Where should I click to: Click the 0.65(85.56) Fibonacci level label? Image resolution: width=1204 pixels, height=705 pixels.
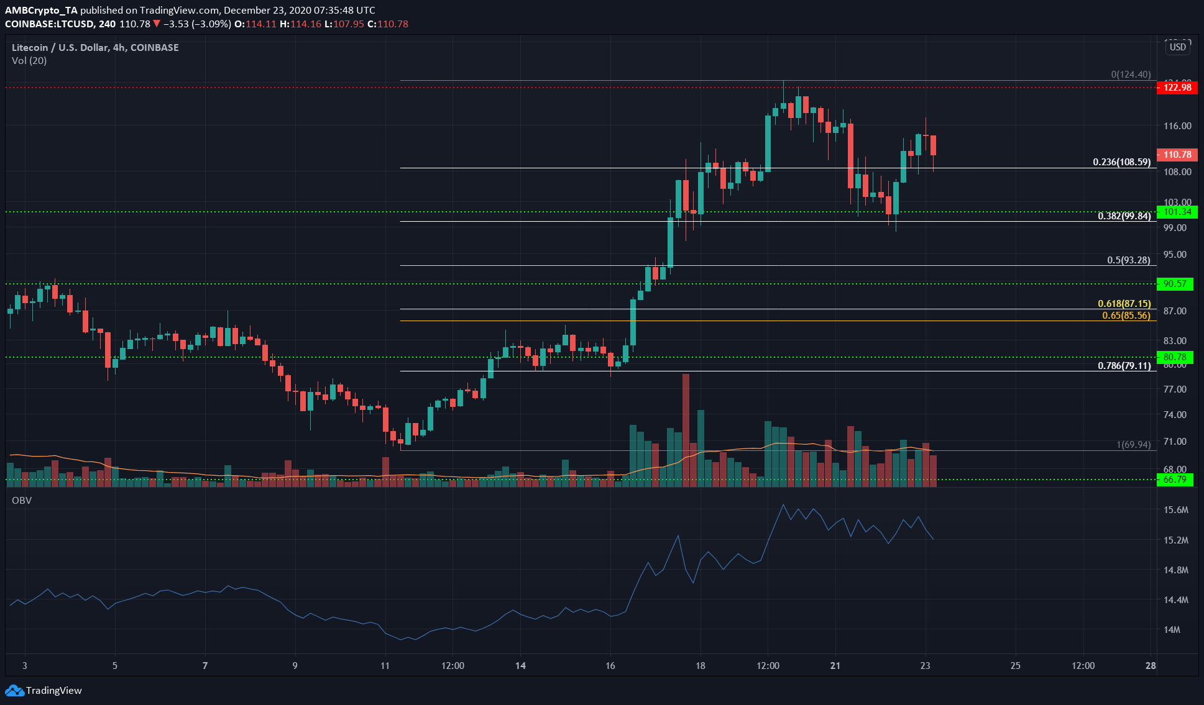1126,316
